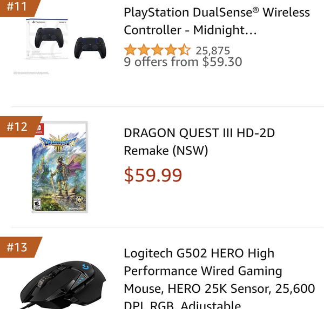Viewport: 324px width, 309px height.
Task: Open the PlayStation DualSense Wireless Controller title
Action: pos(217,21)
